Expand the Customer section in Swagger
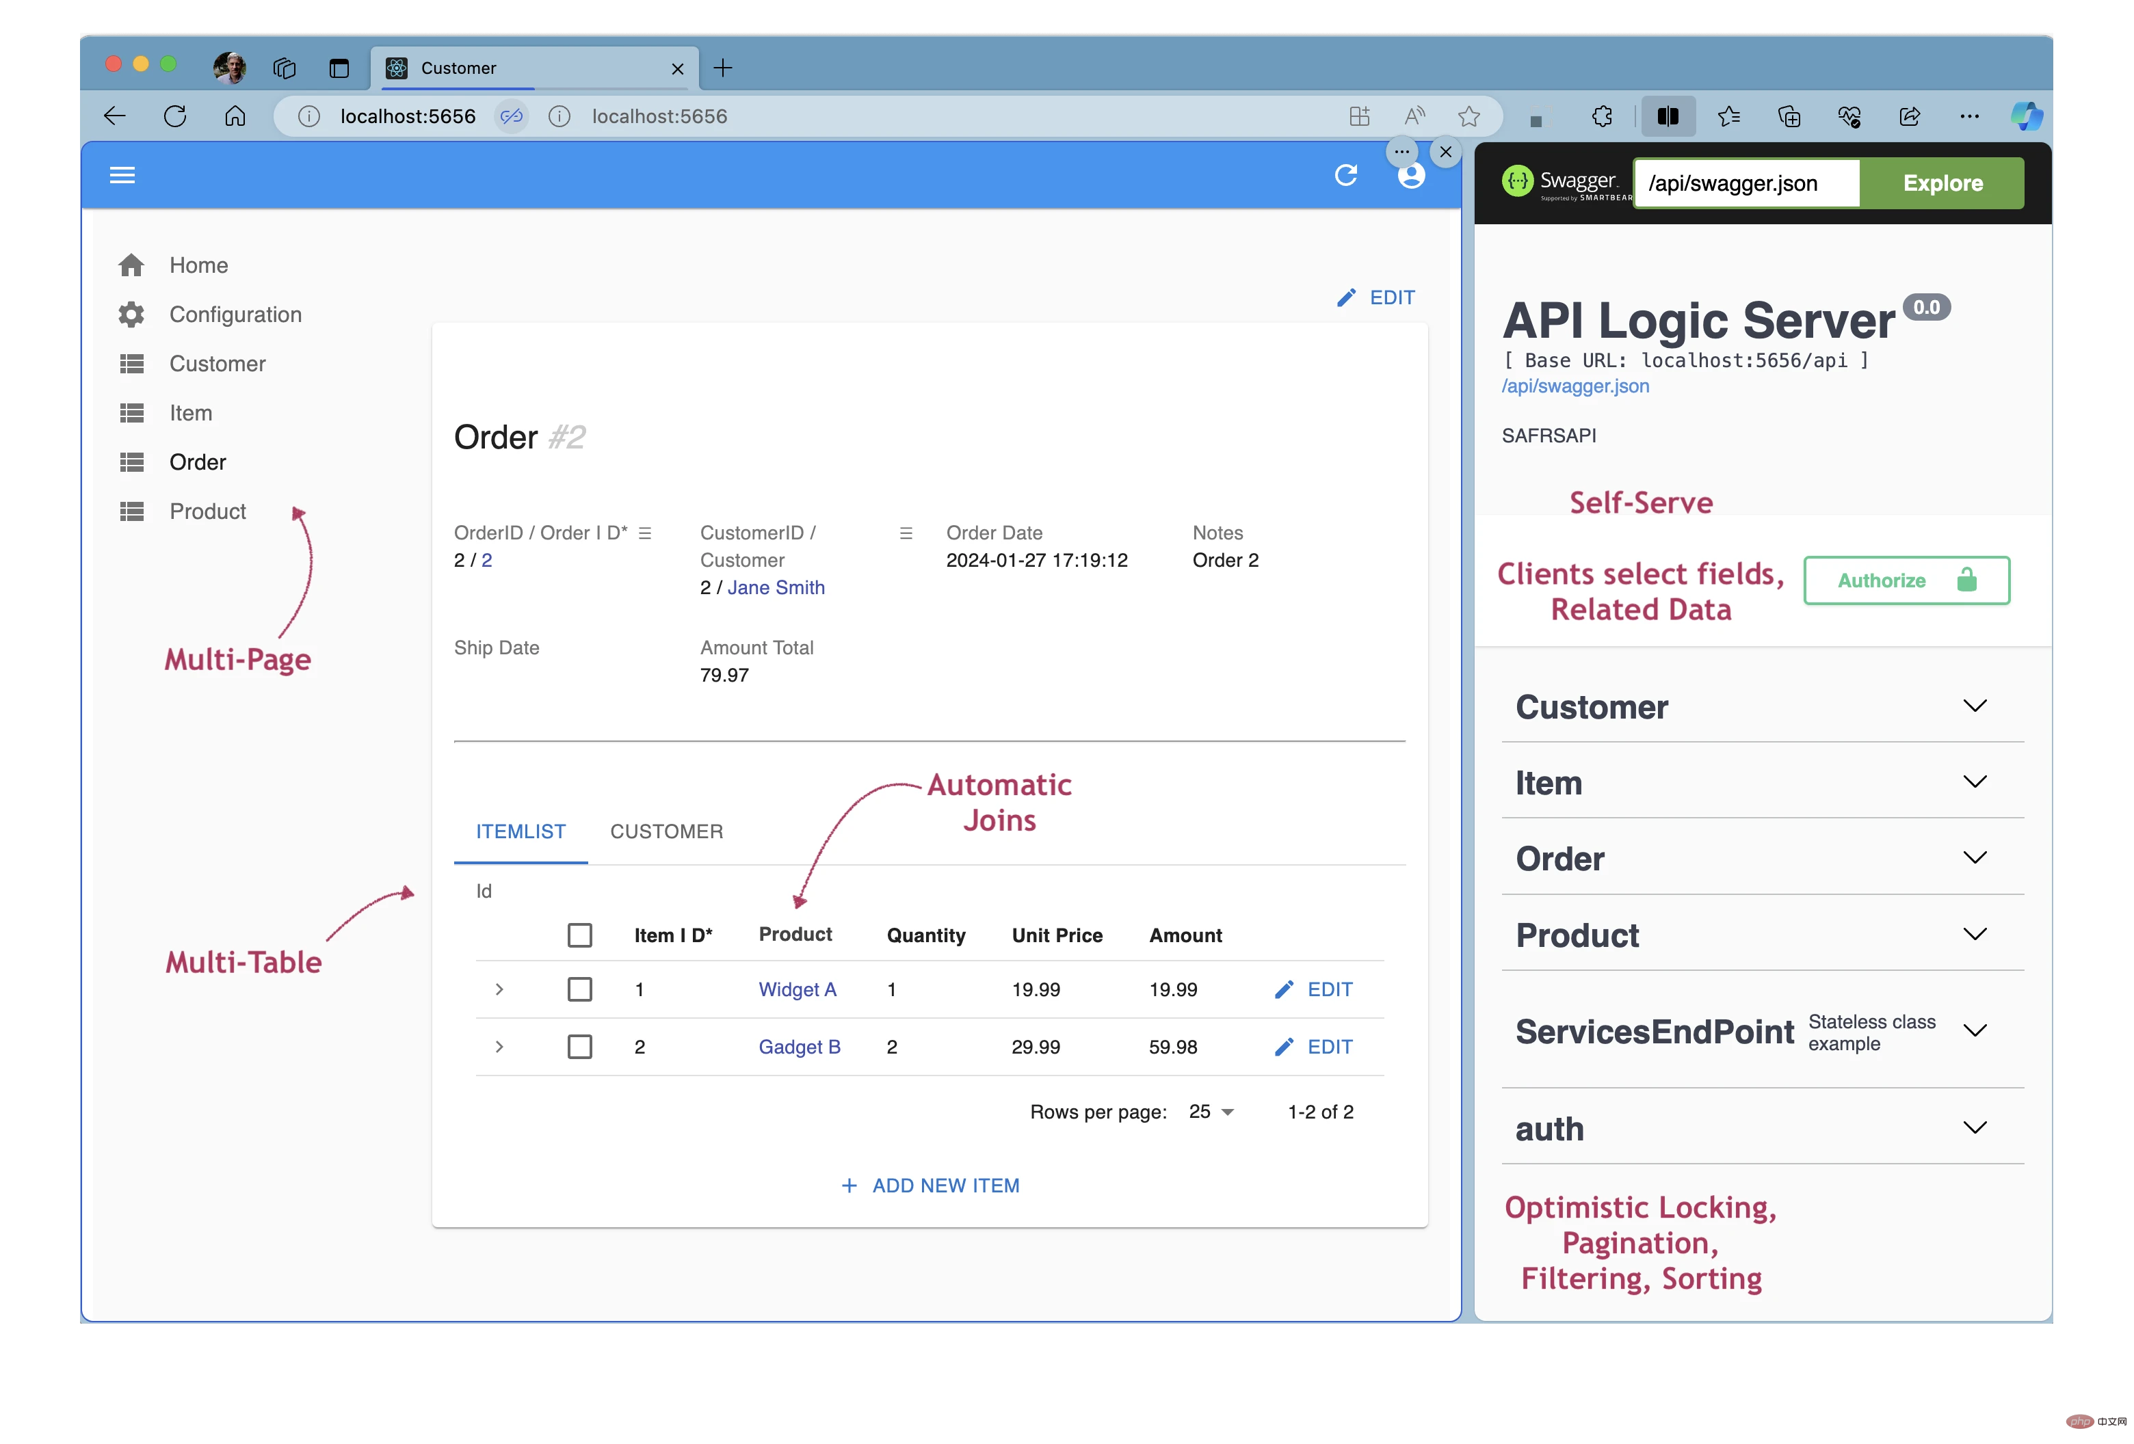Image resolution: width=2134 pixels, height=1444 pixels. [1762, 706]
